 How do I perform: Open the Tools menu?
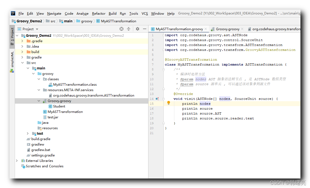pos(134,13)
